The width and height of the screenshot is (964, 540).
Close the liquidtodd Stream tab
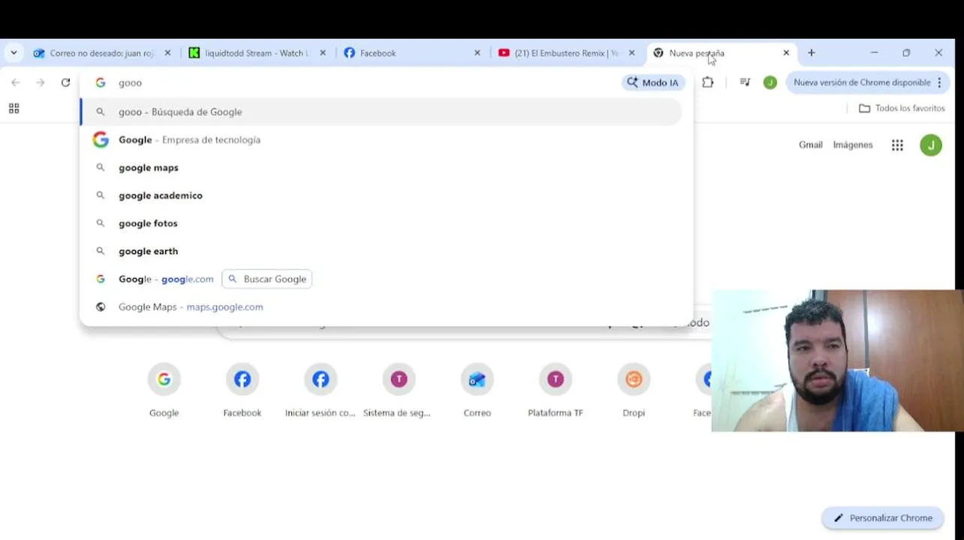pos(323,53)
